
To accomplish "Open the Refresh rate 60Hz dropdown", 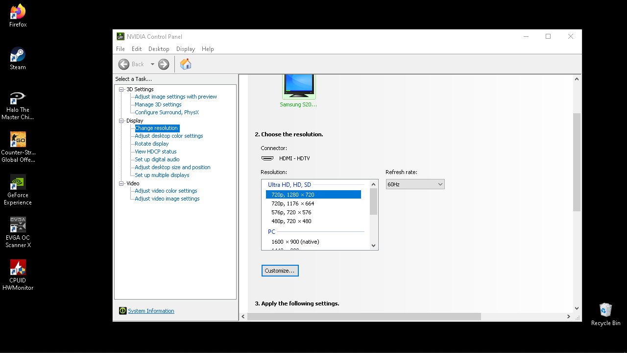I will 415,184.
